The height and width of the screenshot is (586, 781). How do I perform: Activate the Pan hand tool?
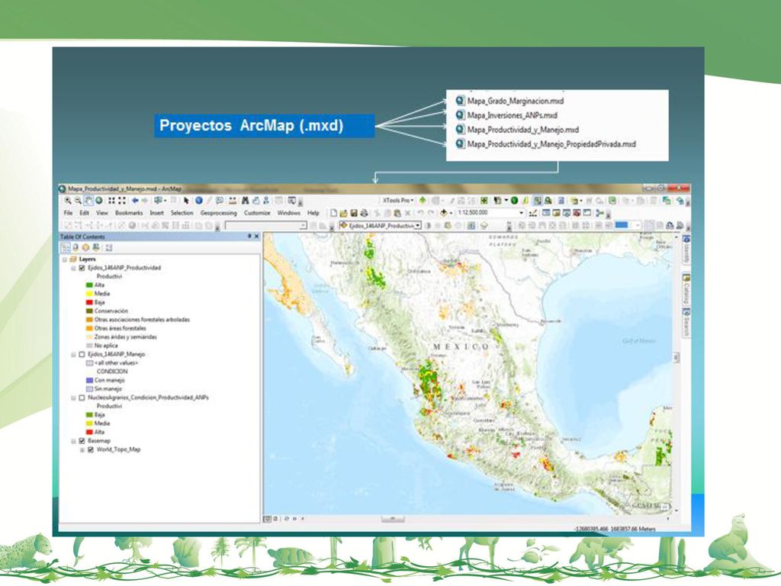point(88,201)
